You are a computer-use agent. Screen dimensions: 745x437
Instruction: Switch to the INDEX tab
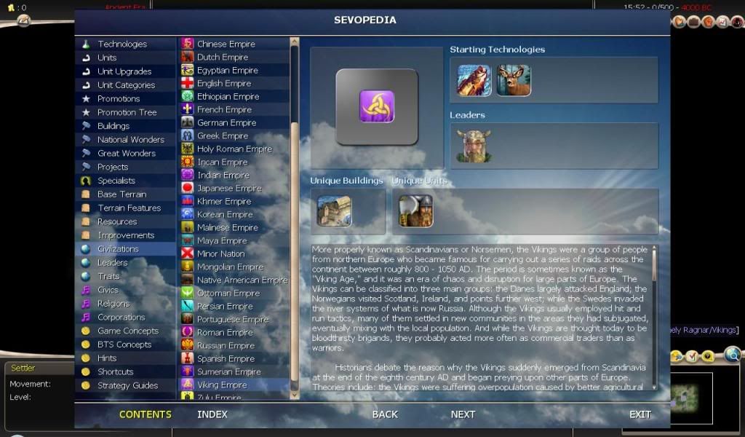212,414
